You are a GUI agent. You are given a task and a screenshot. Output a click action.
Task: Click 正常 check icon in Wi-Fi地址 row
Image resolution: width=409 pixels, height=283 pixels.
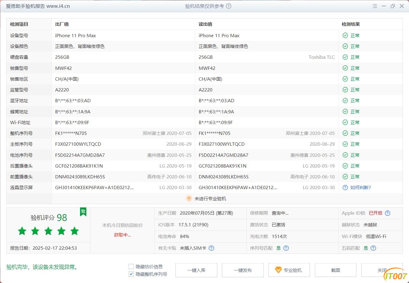tap(345, 122)
